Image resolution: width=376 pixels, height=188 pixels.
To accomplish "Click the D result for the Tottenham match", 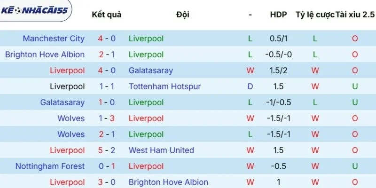I will [x=250, y=86].
